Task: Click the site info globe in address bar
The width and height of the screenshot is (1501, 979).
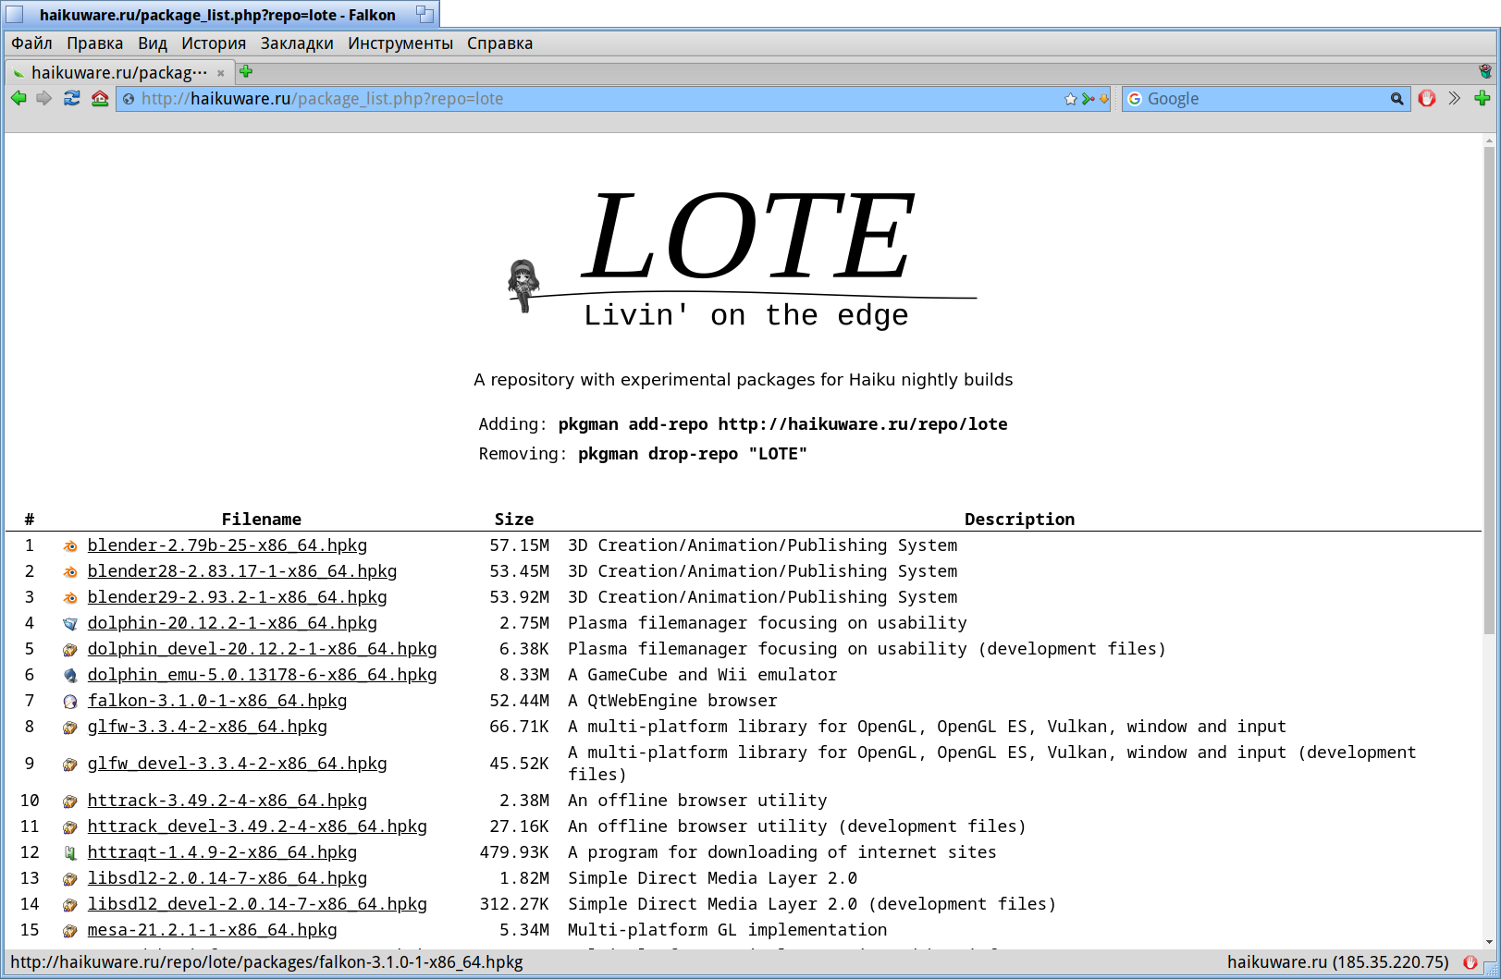Action: pos(129,99)
